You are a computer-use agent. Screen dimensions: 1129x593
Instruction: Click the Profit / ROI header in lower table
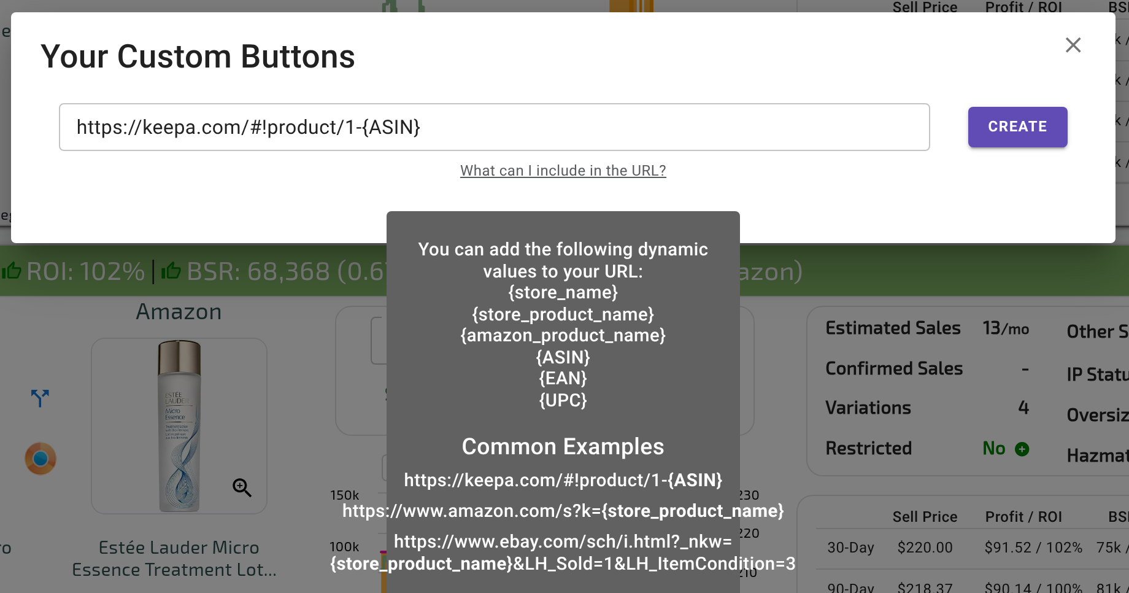[1023, 517]
